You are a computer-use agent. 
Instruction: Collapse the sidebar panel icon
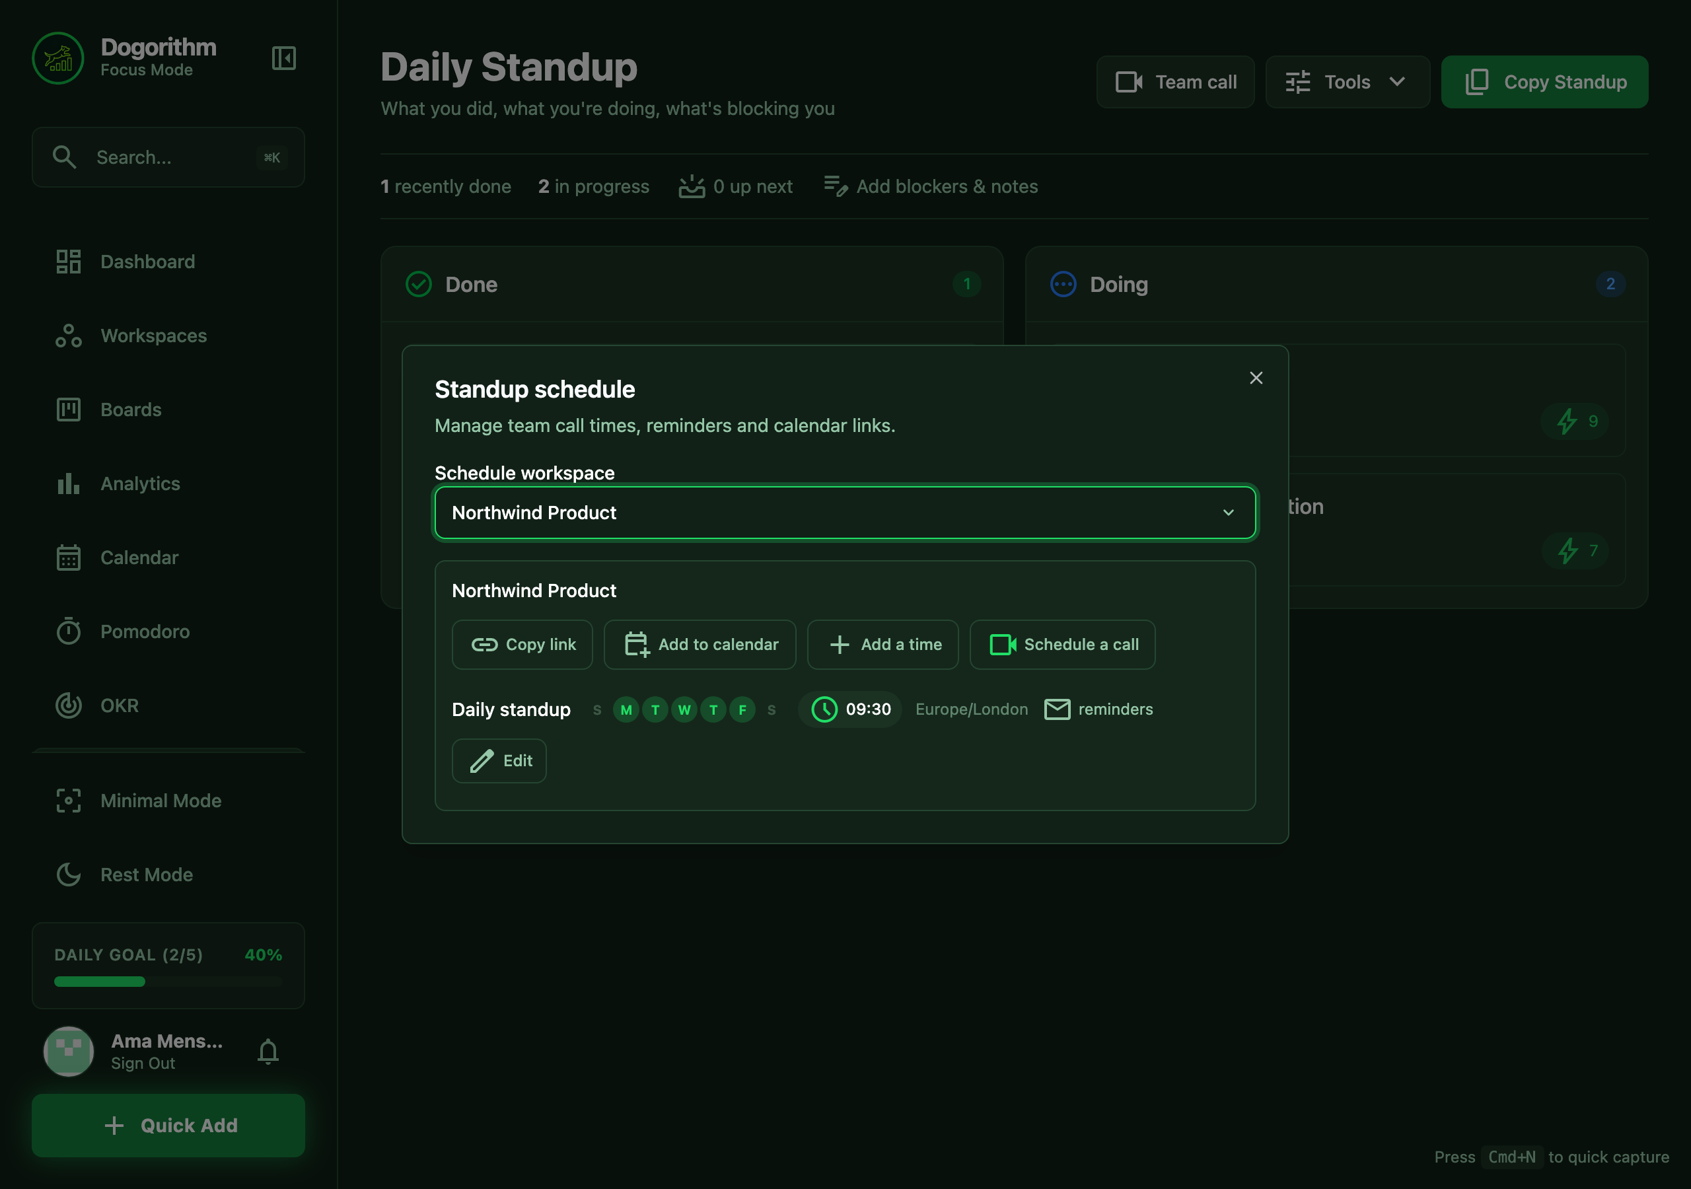(283, 57)
